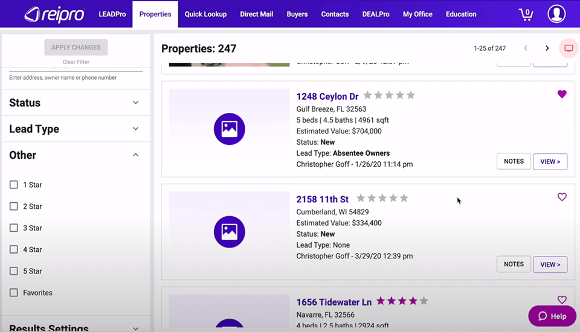Image resolution: width=580 pixels, height=332 pixels.
Task: Rate 2158 11th St three stars
Action: click(382, 198)
